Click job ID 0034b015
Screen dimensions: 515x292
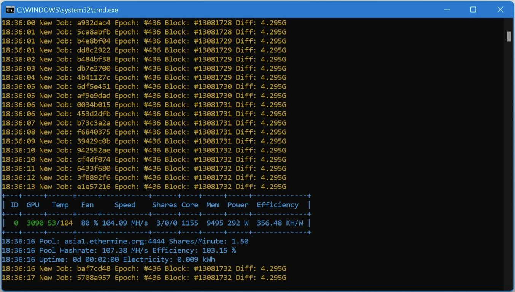[x=94, y=105]
